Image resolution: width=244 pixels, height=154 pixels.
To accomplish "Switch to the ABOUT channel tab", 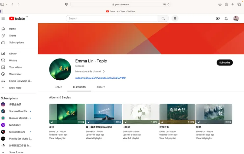I will pyautogui.click(x=101, y=87).
